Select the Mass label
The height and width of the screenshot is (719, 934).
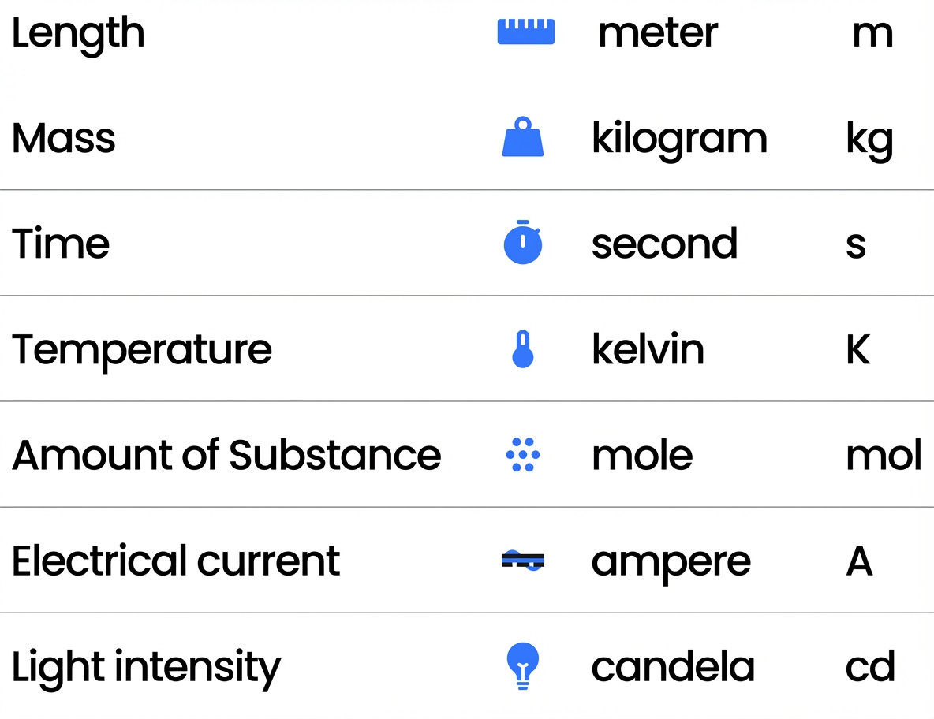point(64,138)
